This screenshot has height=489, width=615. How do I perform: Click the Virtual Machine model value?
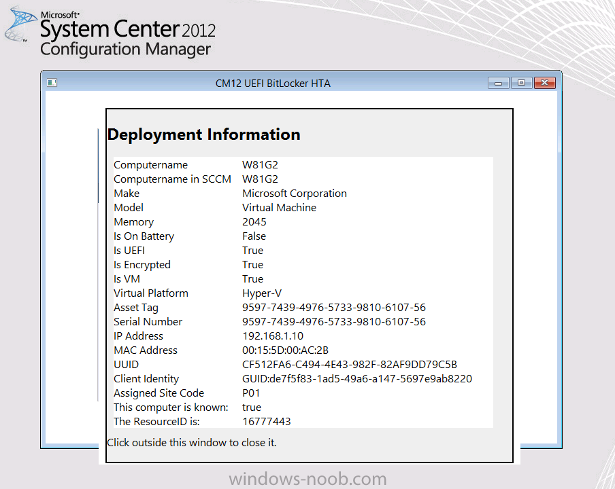tap(279, 208)
